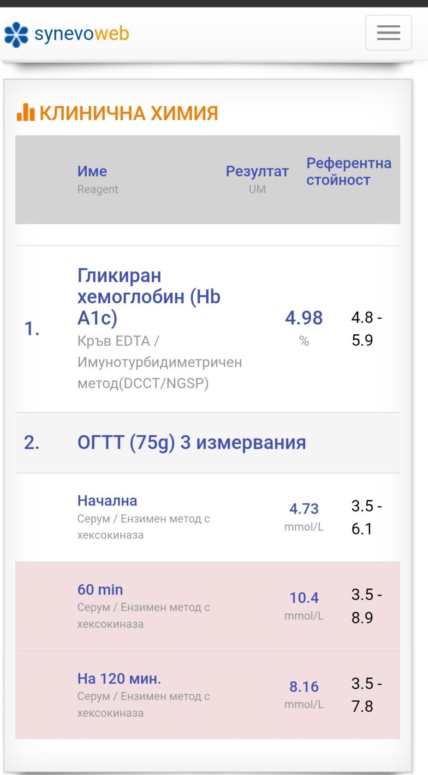Image resolution: width=428 pixels, height=775 pixels.
Task: Select the На 120 мин. measurement
Action: click(119, 679)
